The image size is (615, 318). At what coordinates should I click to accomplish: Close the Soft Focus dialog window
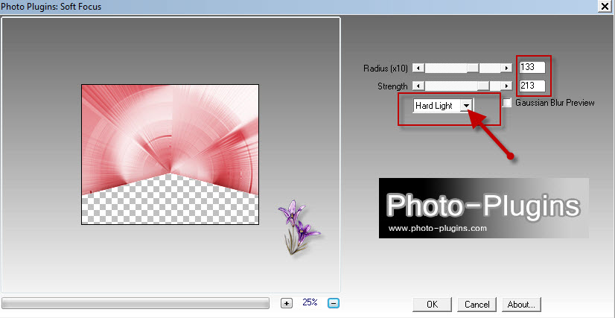click(x=605, y=7)
